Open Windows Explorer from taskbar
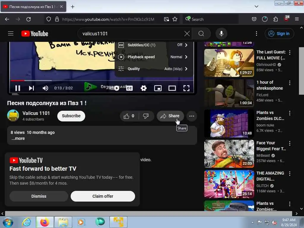The image size is (304, 228). point(63,222)
